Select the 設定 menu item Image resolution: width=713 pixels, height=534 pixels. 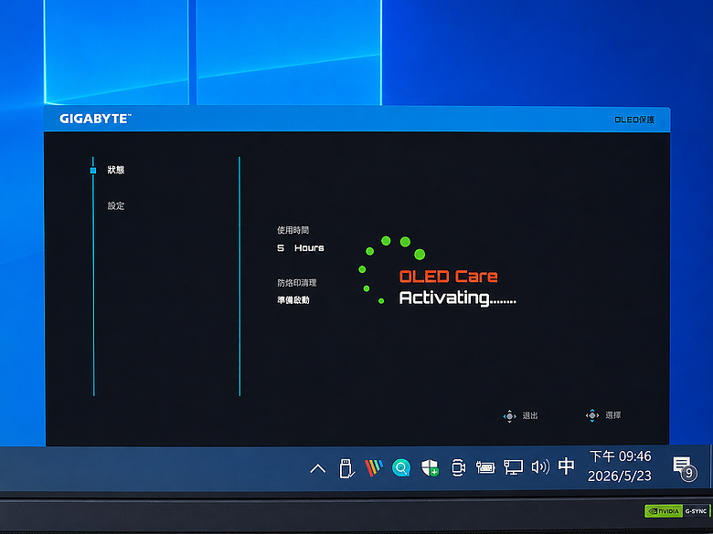click(x=116, y=205)
